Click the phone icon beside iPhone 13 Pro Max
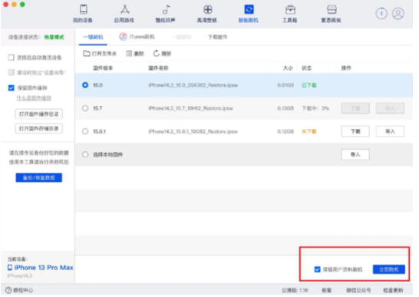The image size is (419, 297). pyautogui.click(x=10, y=269)
